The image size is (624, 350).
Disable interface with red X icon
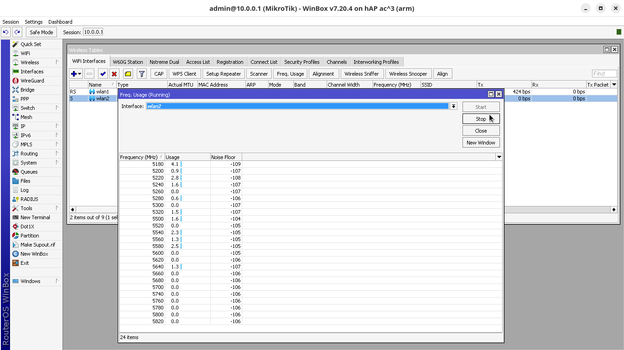pos(114,74)
